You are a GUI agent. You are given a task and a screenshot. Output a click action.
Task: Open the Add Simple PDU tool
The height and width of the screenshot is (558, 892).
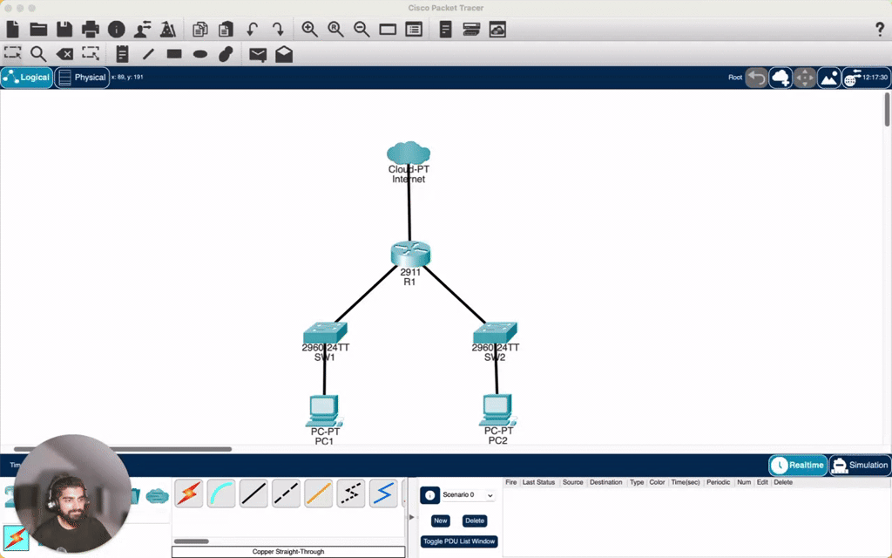tap(255, 53)
